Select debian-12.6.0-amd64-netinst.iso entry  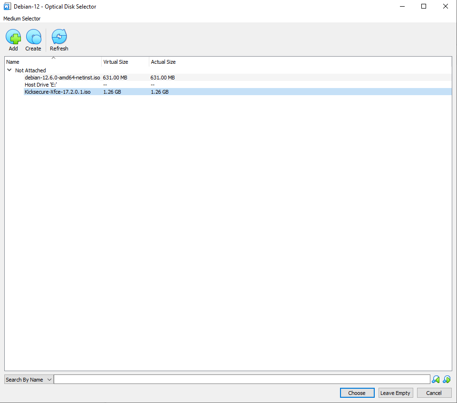[62, 78]
